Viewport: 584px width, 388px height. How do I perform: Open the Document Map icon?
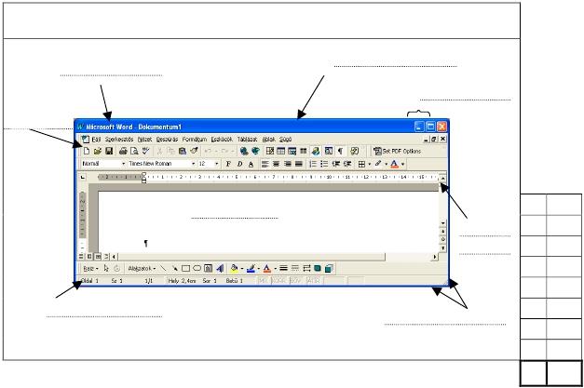point(329,151)
